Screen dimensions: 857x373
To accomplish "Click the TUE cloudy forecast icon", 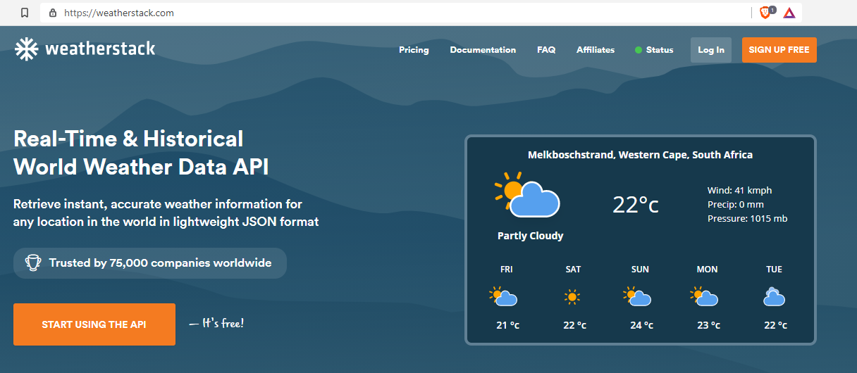I will [x=774, y=296].
